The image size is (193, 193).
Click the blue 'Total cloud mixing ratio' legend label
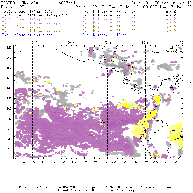point(27,35)
